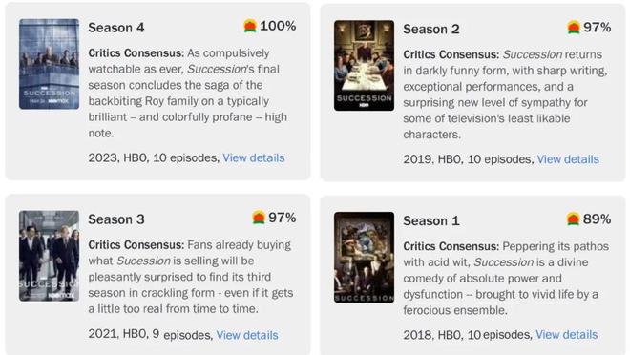Click Season 3's 97% score
Viewport: 630px width, 355px height.
pyautogui.click(x=283, y=218)
